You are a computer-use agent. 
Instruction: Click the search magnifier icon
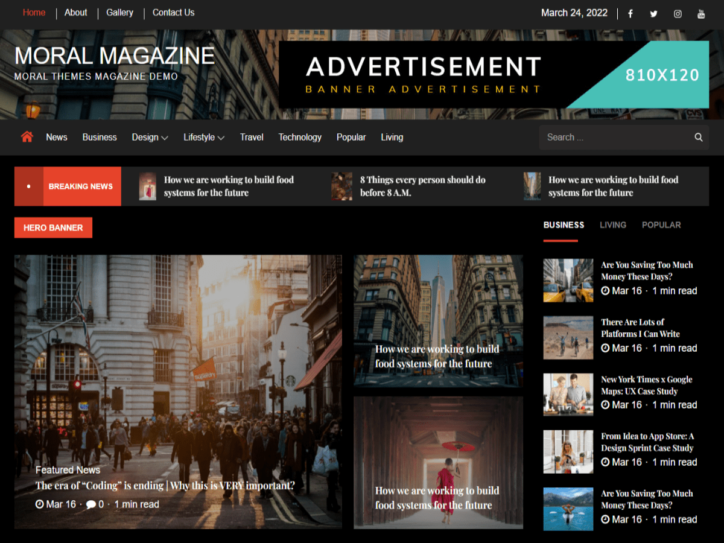698,137
